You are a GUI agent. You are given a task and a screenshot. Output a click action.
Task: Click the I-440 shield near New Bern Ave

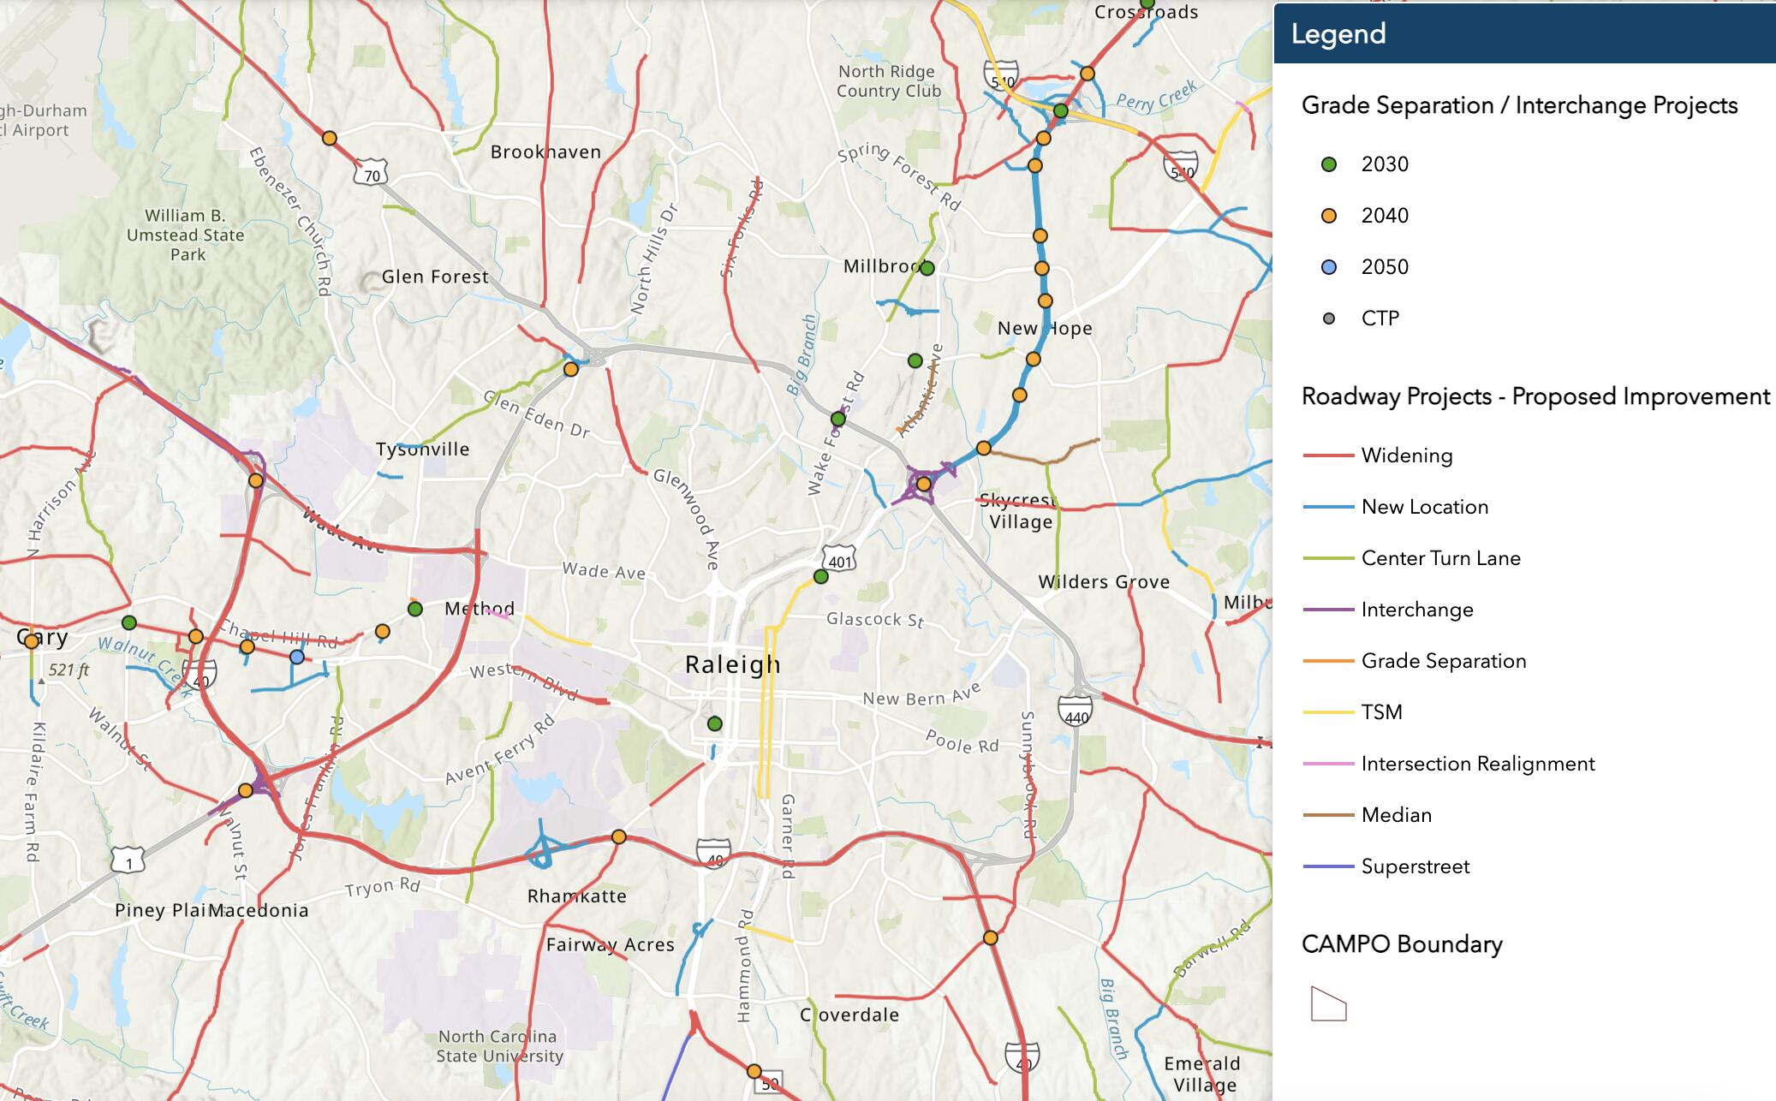[x=1076, y=713]
